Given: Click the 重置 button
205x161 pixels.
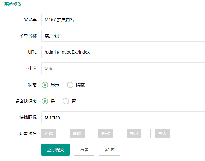Looking at the screenshot, I should pos(84,150).
